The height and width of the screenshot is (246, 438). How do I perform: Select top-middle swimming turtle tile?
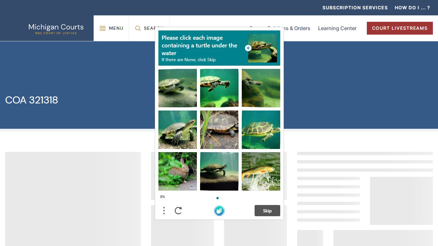219,88
